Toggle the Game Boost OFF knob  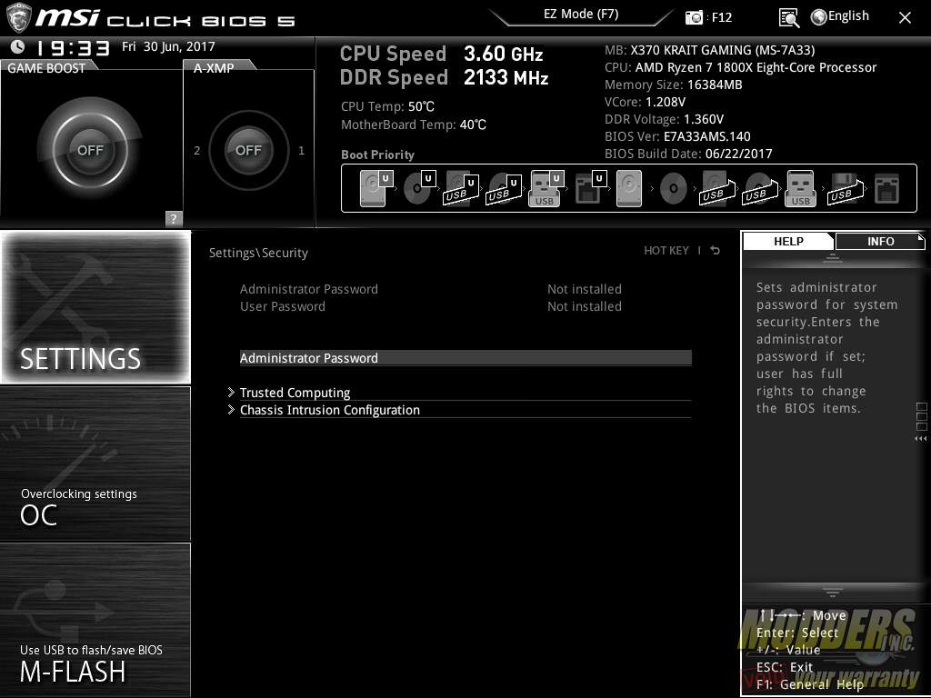tap(90, 150)
